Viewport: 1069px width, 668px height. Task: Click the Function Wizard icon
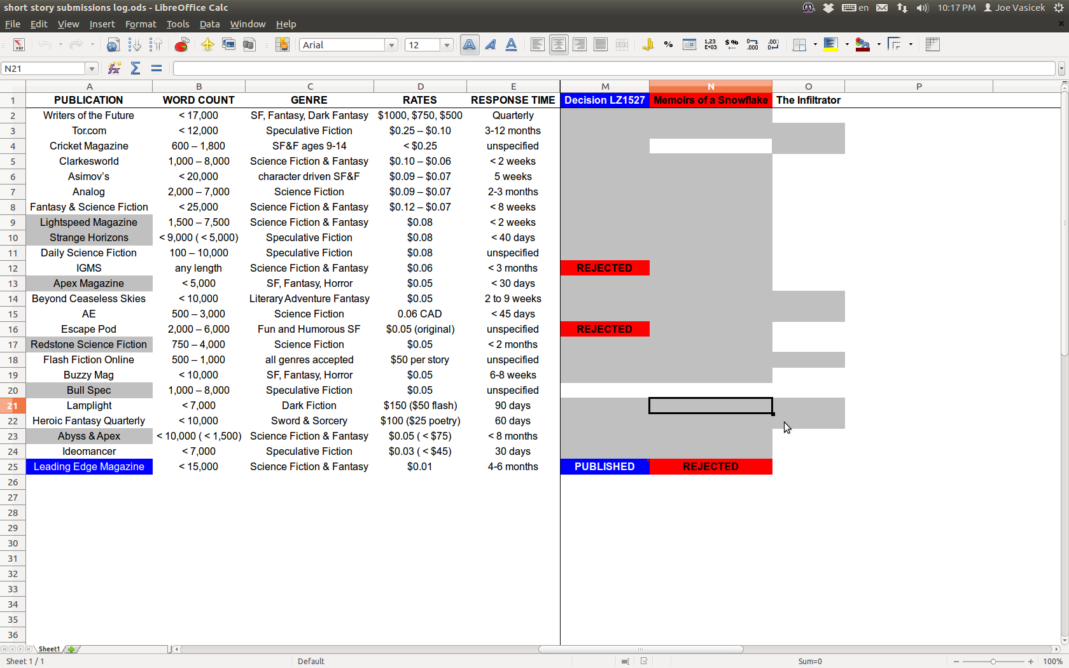point(115,68)
